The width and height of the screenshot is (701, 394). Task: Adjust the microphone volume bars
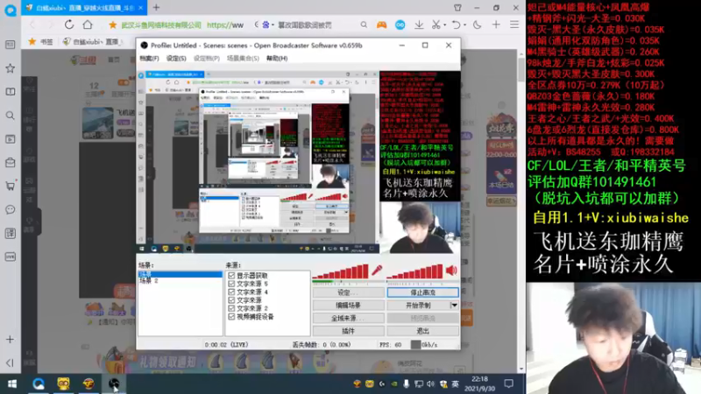[x=340, y=272]
